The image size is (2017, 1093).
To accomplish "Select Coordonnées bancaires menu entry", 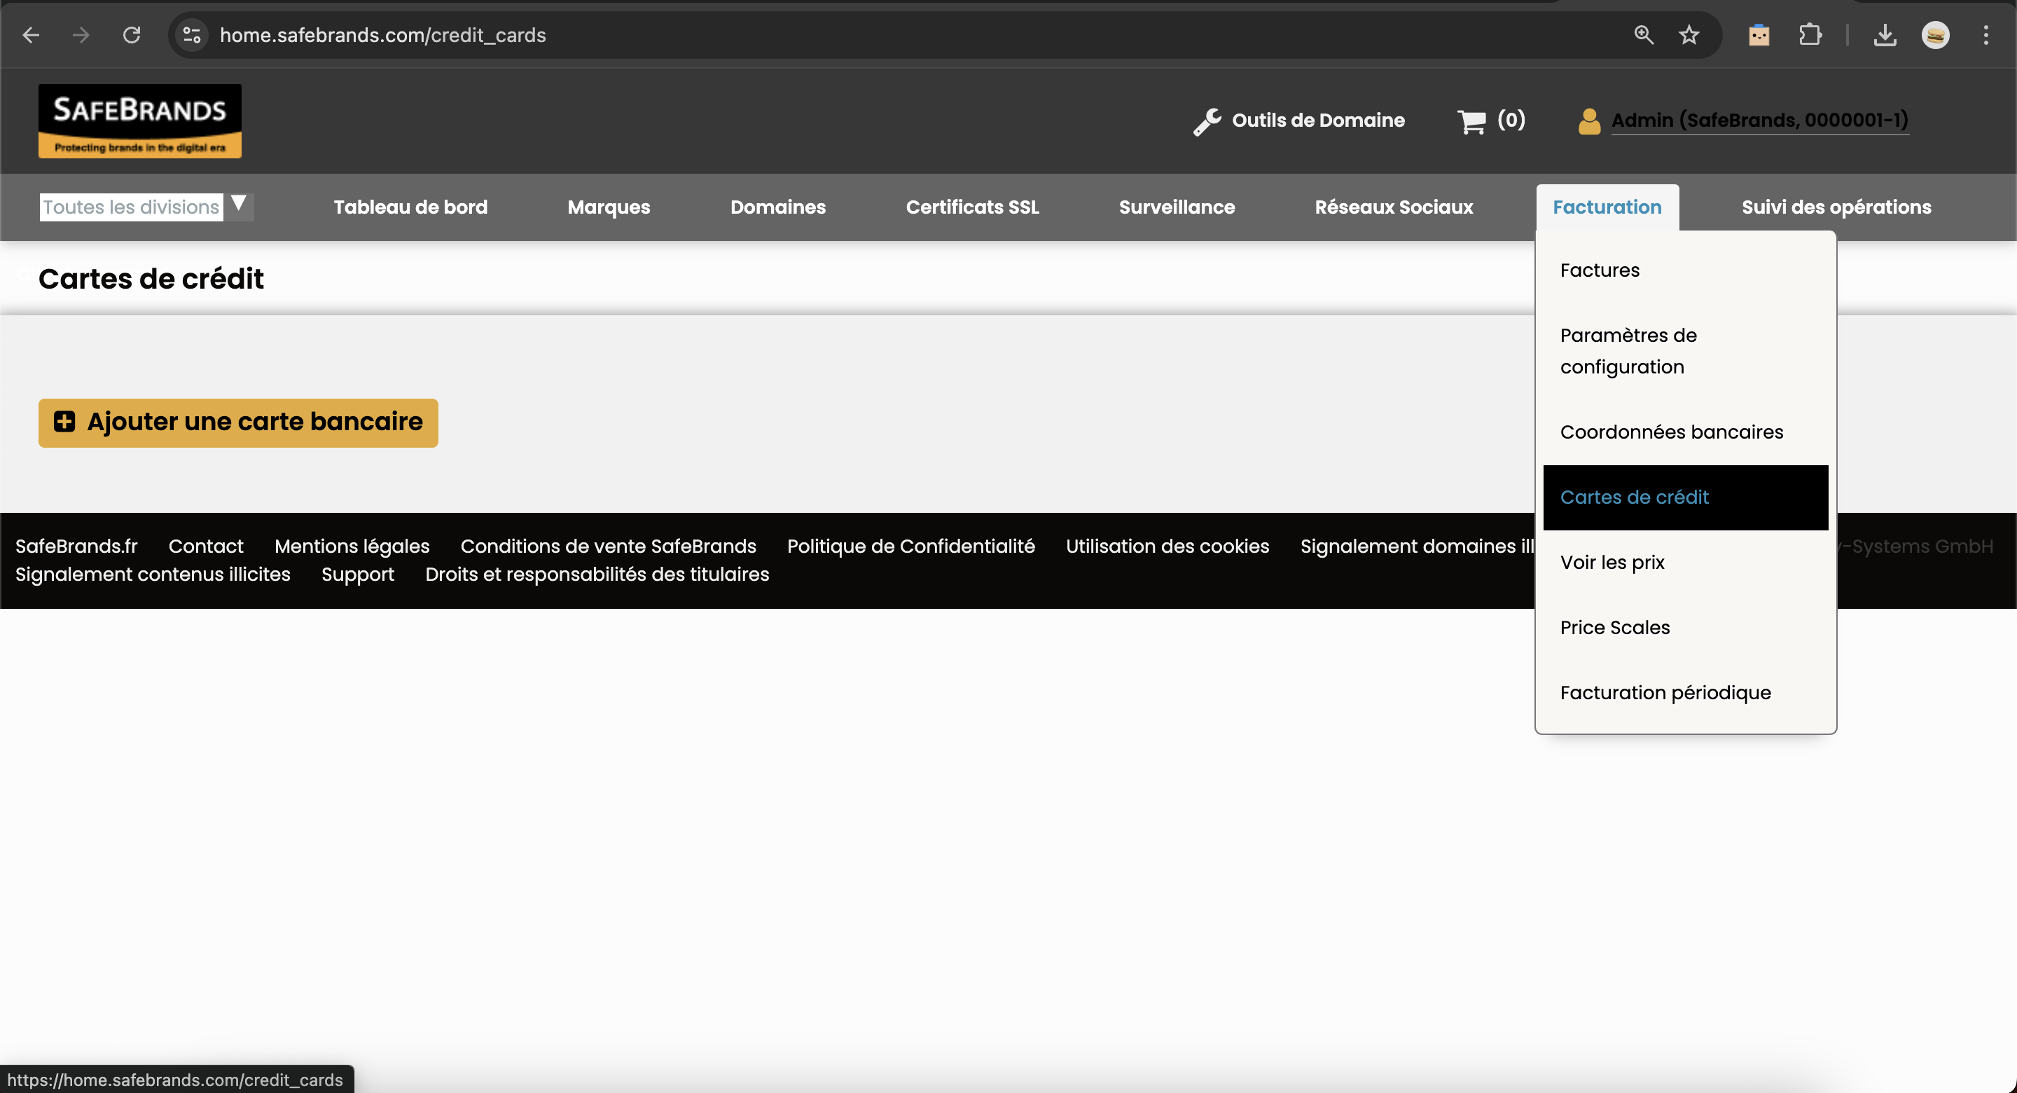I will pos(1685,432).
